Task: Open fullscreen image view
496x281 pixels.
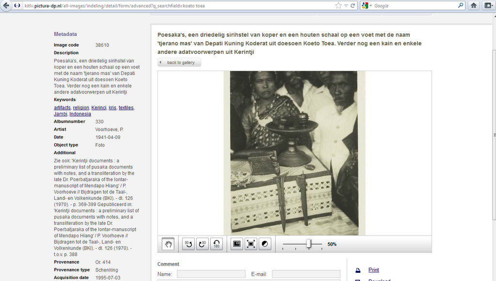Action: [x=251, y=244]
